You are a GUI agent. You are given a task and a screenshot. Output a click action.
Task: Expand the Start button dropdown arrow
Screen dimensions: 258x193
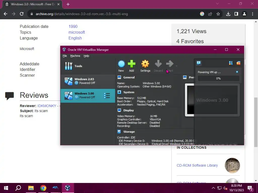pos(177,66)
